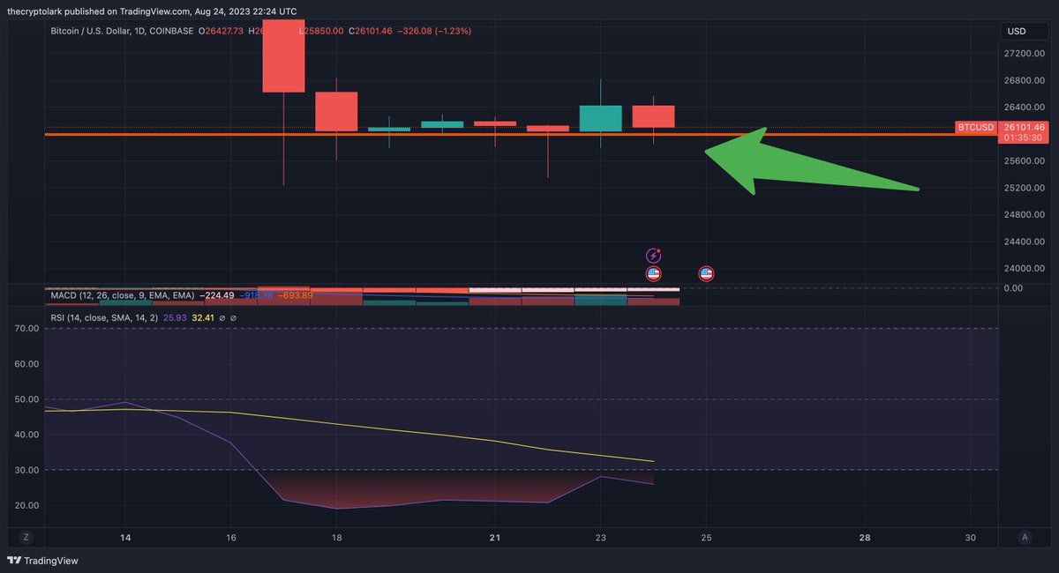
Task: Click the RSI value 25.93
Action: [x=176, y=317]
